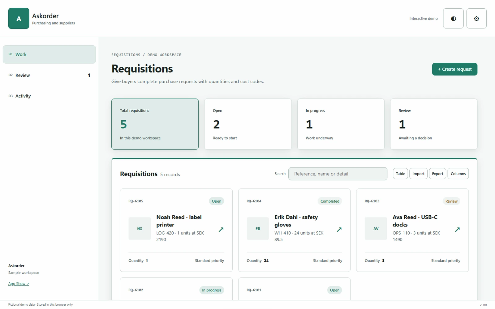Select the Total requisitions card
Viewport: 495px width, 309px height.
155,124
